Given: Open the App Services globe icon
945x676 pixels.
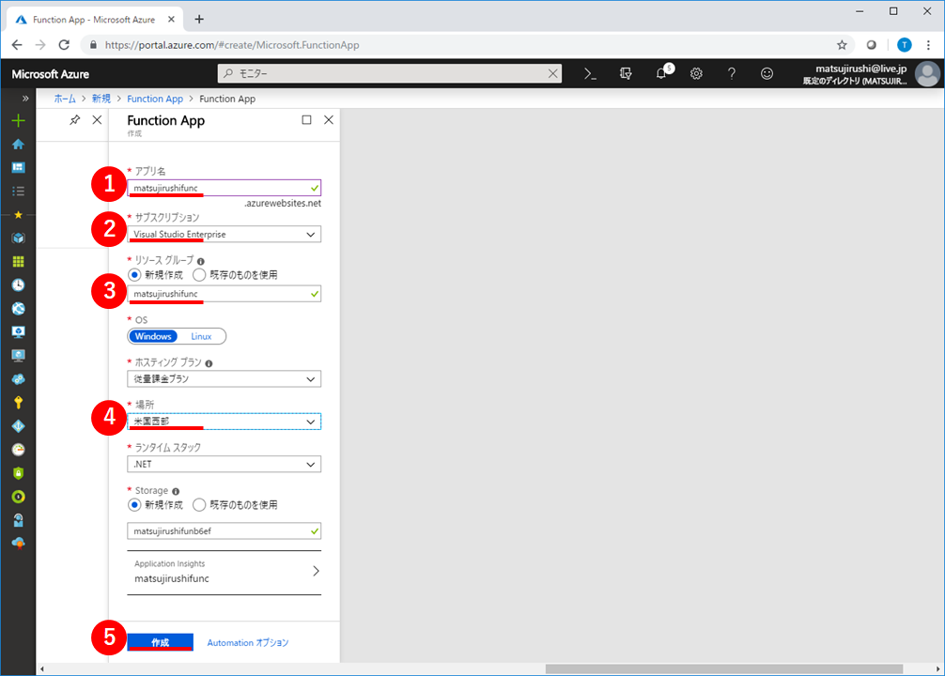Looking at the screenshot, I should pos(18,309).
